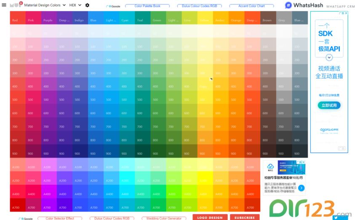Click the WhatsHash hashtag logo icon
The width and height of the screenshot is (355, 220).
click(x=288, y=5)
